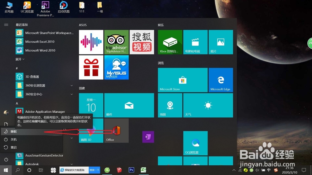Image resolution: width=312 pixels, height=175 pixels.
Task: Open the 邮件 tile
Action: (129, 105)
